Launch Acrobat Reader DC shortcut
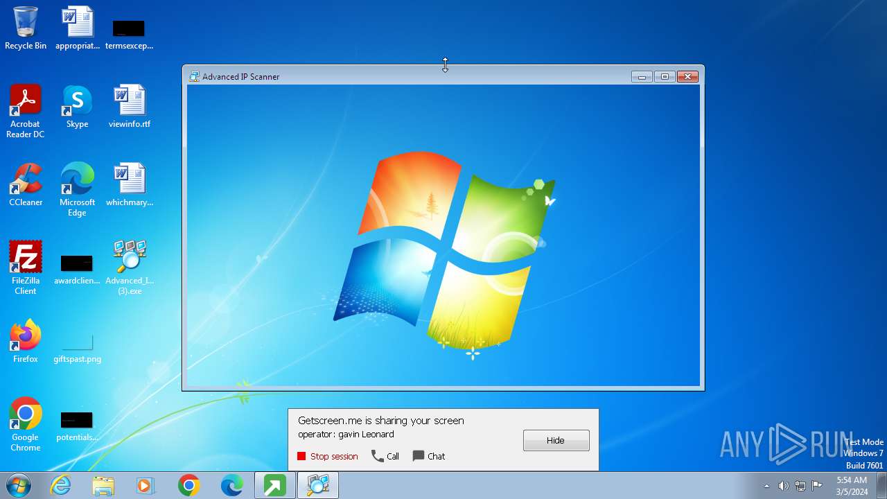This screenshot has height=499, width=887. (26, 112)
